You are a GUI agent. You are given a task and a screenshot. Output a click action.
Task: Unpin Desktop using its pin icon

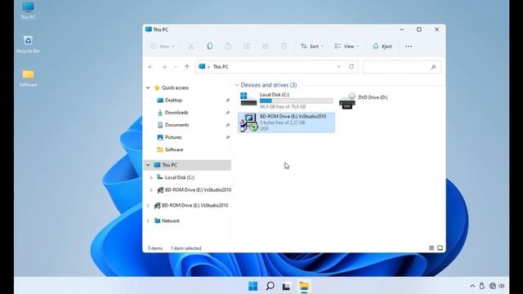click(x=227, y=100)
